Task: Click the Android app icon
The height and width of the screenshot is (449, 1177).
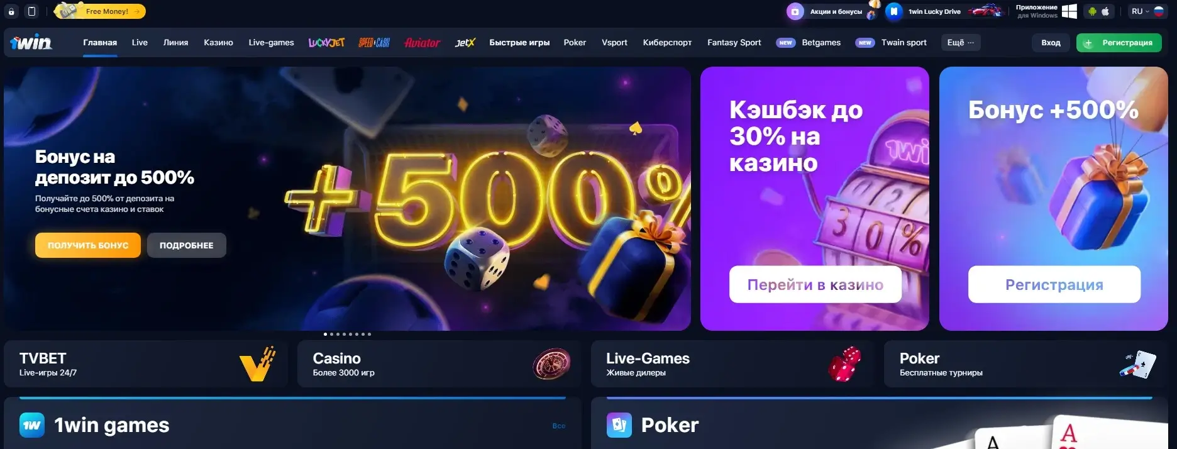Action: 1092,11
